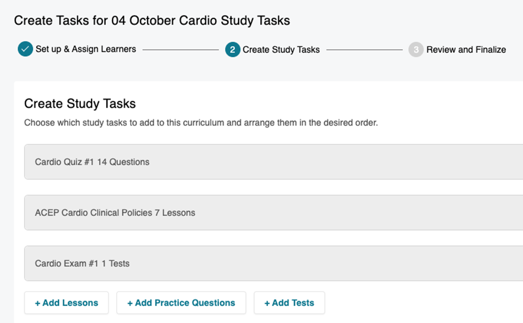
Task: Navigate to the Review and Finalize step
Action: [466, 50]
